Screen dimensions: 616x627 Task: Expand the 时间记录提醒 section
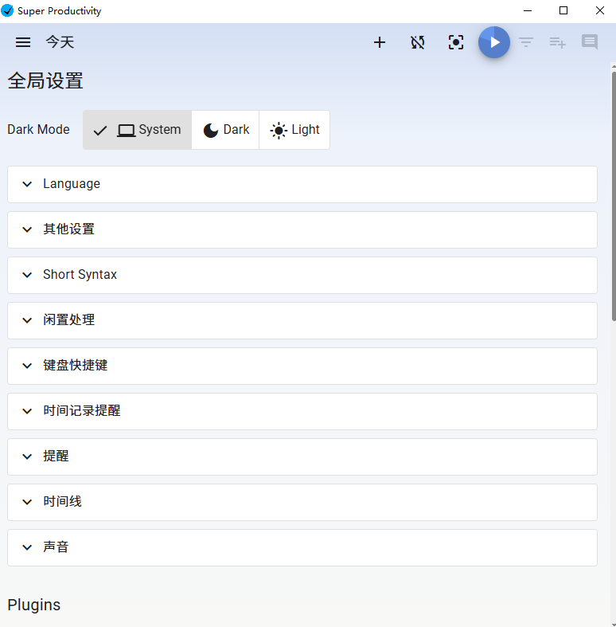tap(302, 411)
